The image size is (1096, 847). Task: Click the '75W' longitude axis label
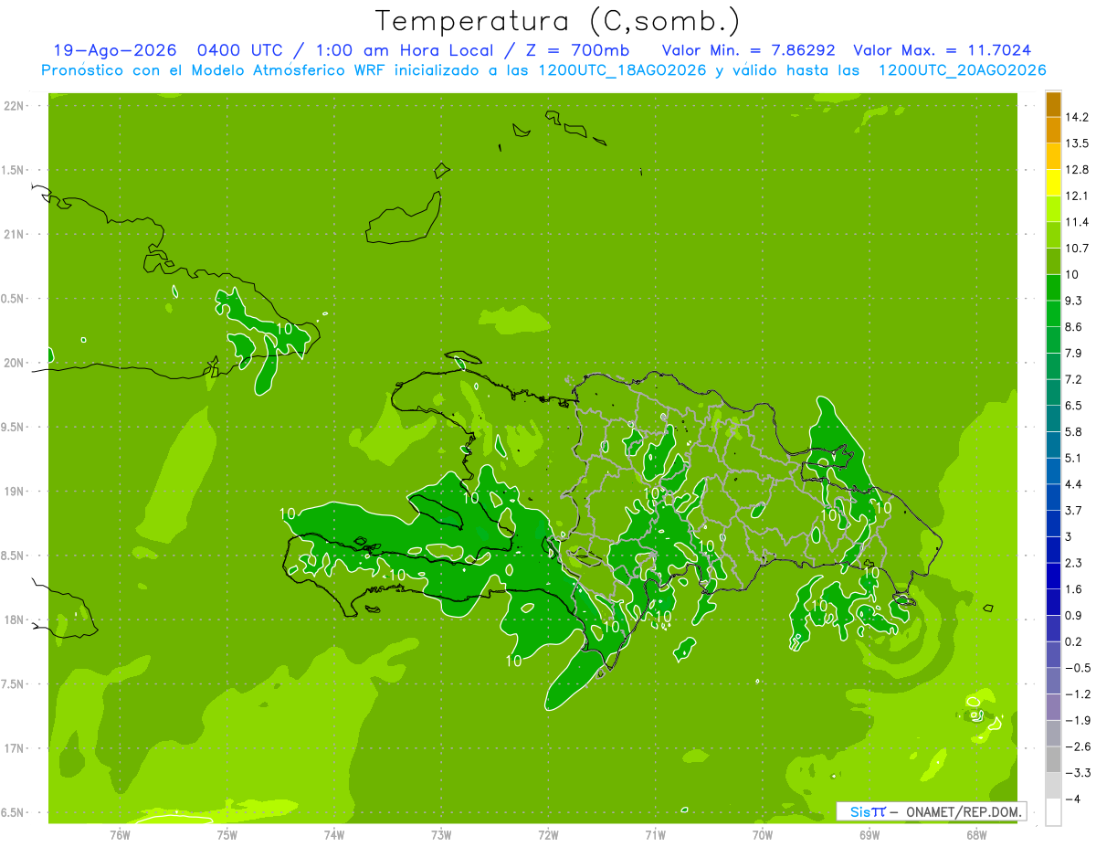pos(227,834)
